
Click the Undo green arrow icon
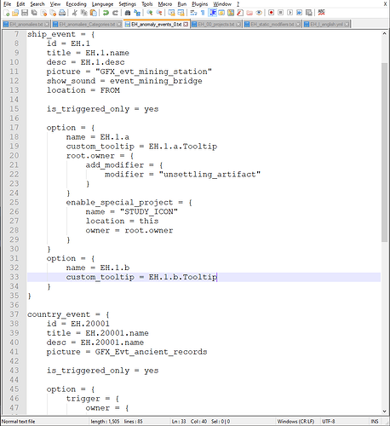coord(106,13)
